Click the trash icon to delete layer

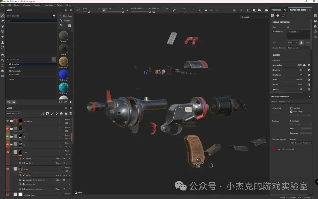(x=71, y=114)
